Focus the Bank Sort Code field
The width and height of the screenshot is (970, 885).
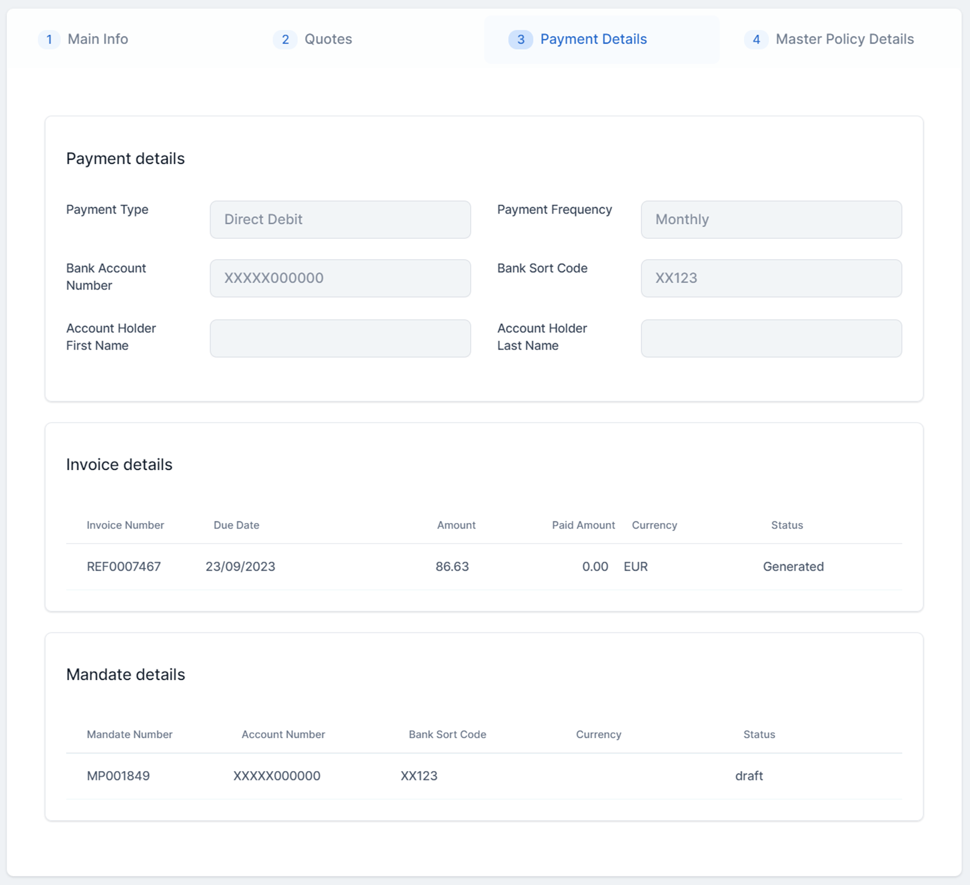(x=771, y=278)
